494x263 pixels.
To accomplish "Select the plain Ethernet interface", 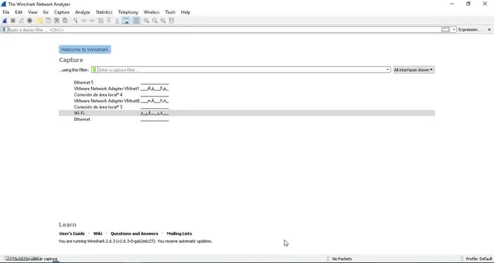I will [x=82, y=120].
